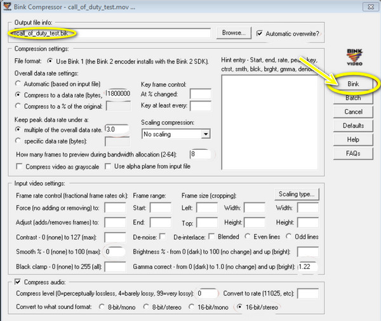This screenshot has width=381, height=321.
Task: Enable the De-interlace checkbox
Action: click(x=211, y=236)
